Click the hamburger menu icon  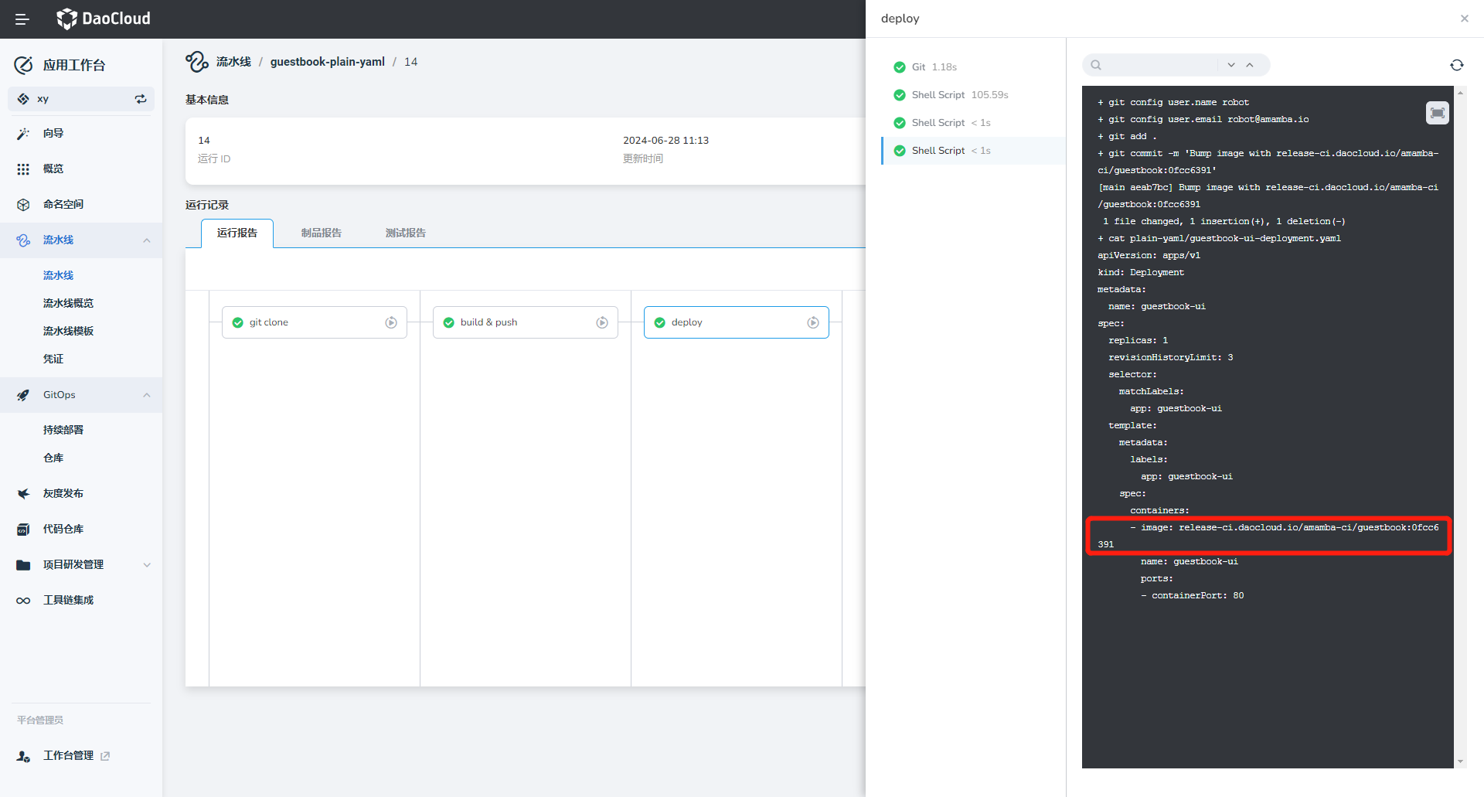(22, 19)
